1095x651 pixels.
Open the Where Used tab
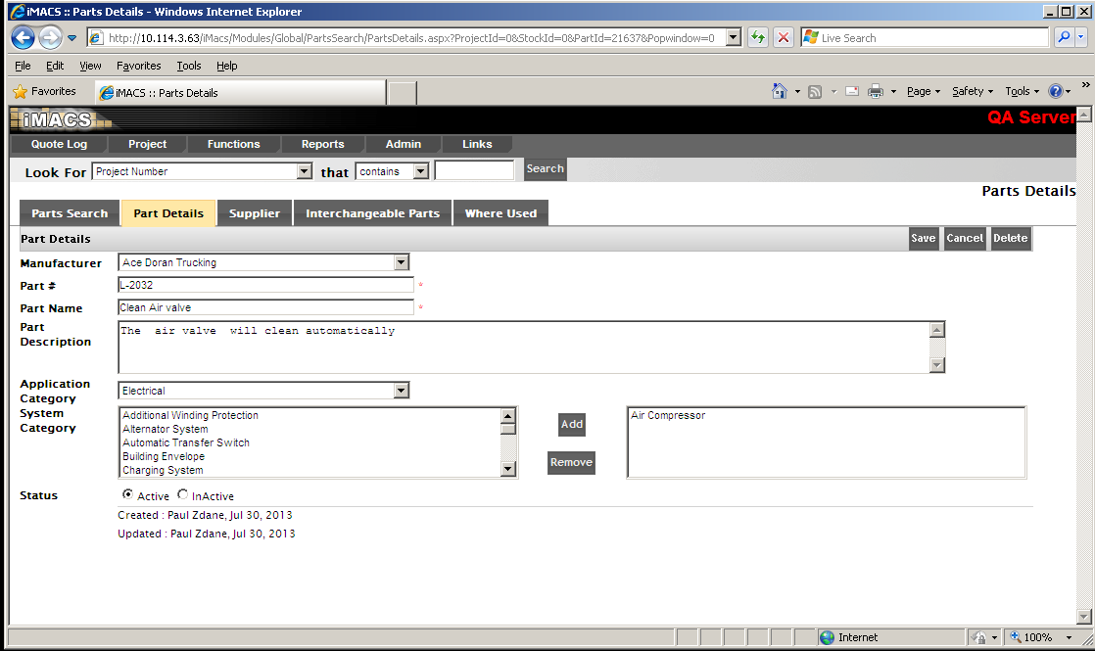[x=500, y=213]
